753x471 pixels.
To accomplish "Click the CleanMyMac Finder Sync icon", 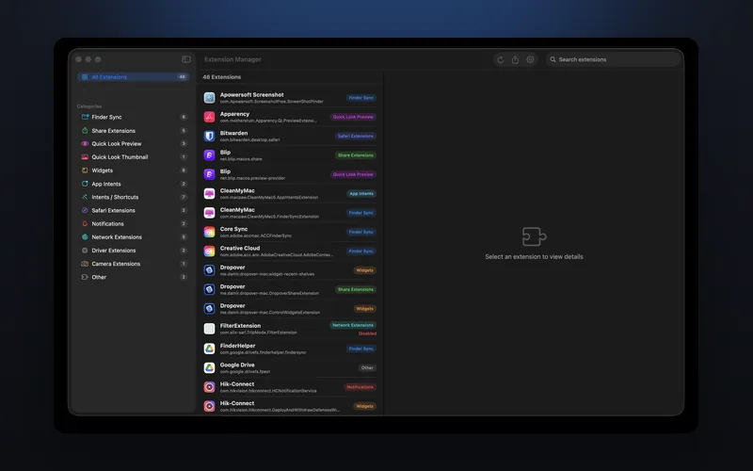I will click(x=209, y=213).
